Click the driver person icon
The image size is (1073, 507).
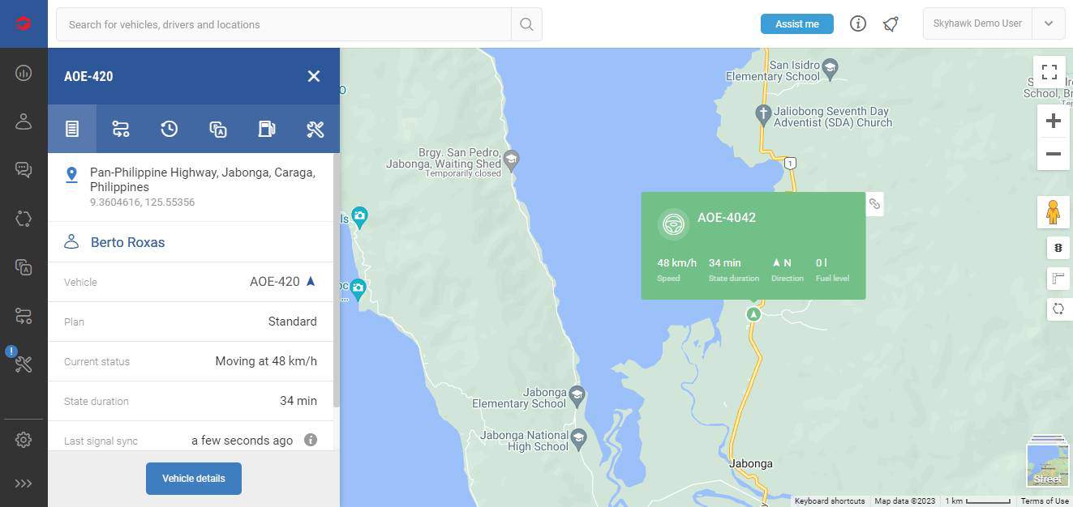[71, 241]
